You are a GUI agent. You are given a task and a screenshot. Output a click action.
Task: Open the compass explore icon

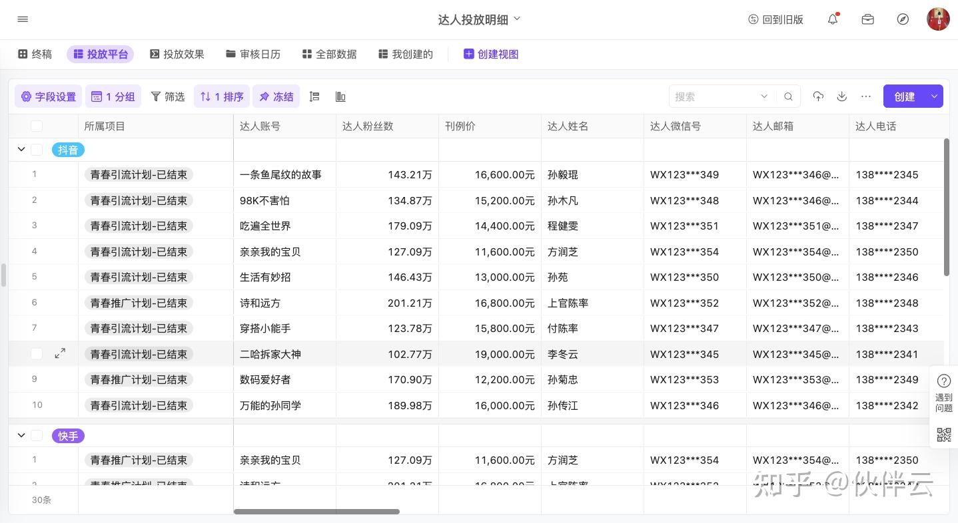tap(903, 19)
